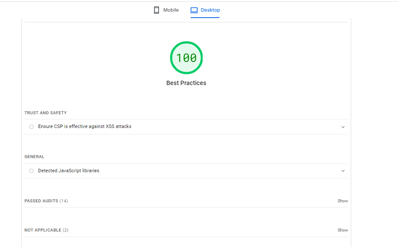Viewport: 398px width, 247px height.
Task: Click the Desktop monitor icon
Action: [194, 10]
